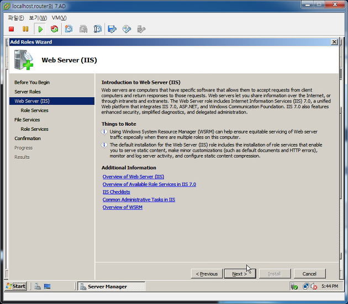Screen dimensions: 348x304
Task: Click the info icon beside default installation note
Action: [x=104, y=145]
